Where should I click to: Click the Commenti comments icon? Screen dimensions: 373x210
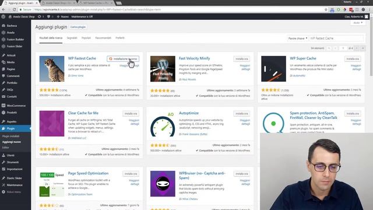pyautogui.click(x=3, y=76)
